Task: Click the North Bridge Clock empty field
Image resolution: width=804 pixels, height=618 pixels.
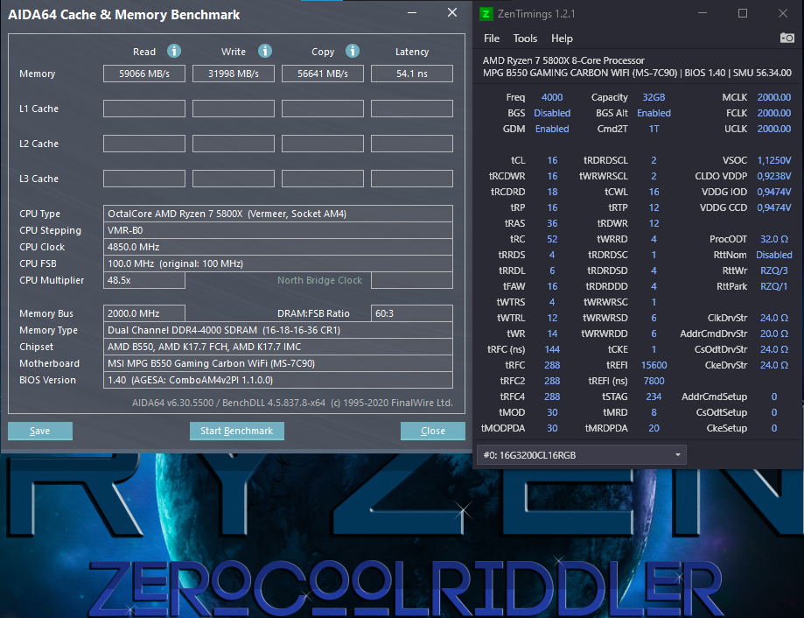Action: (412, 280)
